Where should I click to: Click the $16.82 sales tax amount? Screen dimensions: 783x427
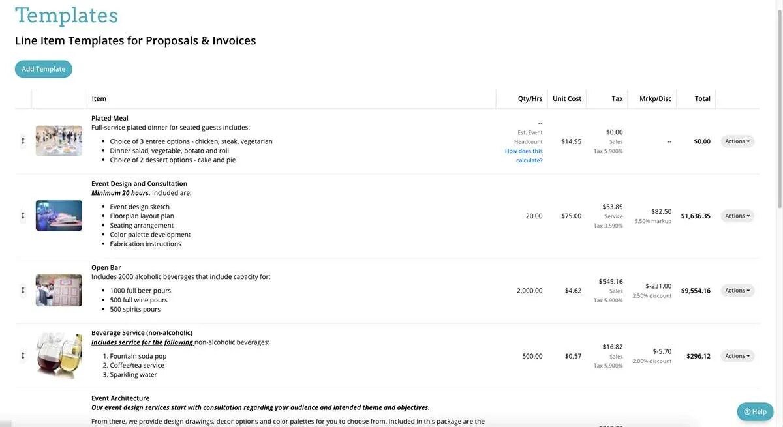pyautogui.click(x=613, y=347)
